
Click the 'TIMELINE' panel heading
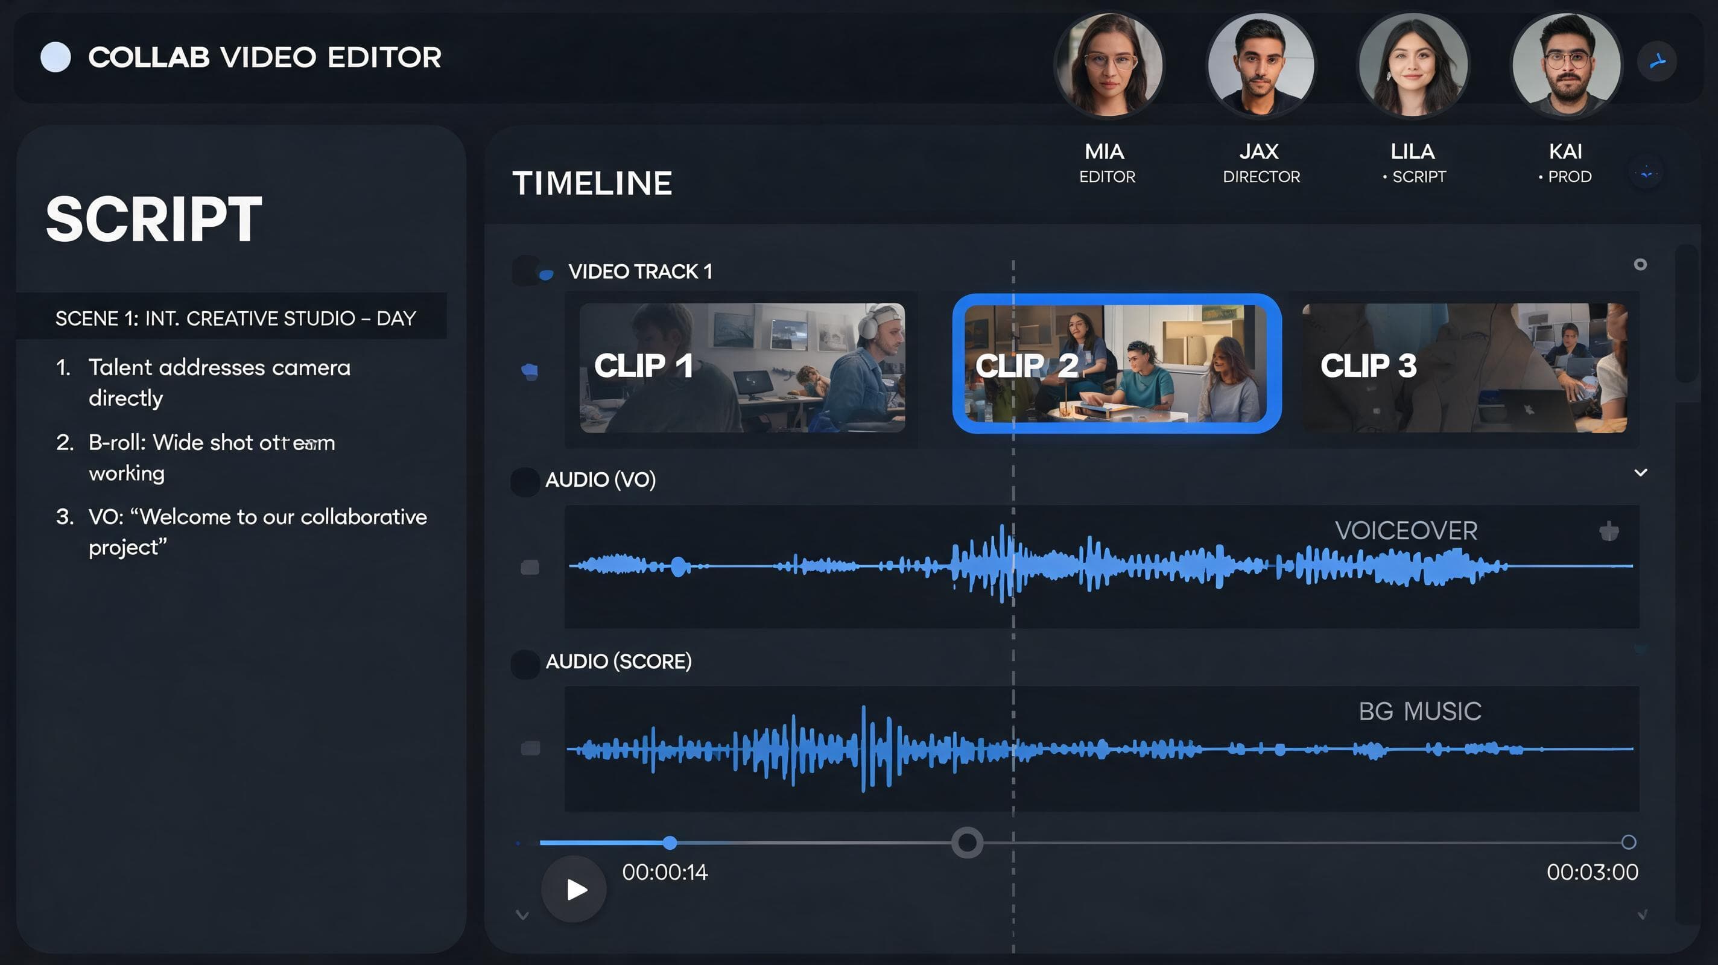pos(592,183)
